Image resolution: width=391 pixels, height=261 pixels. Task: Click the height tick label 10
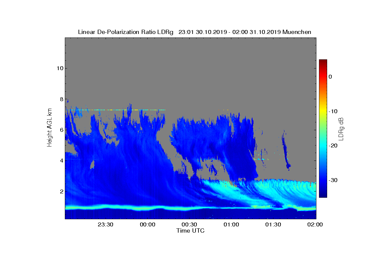[59, 68]
